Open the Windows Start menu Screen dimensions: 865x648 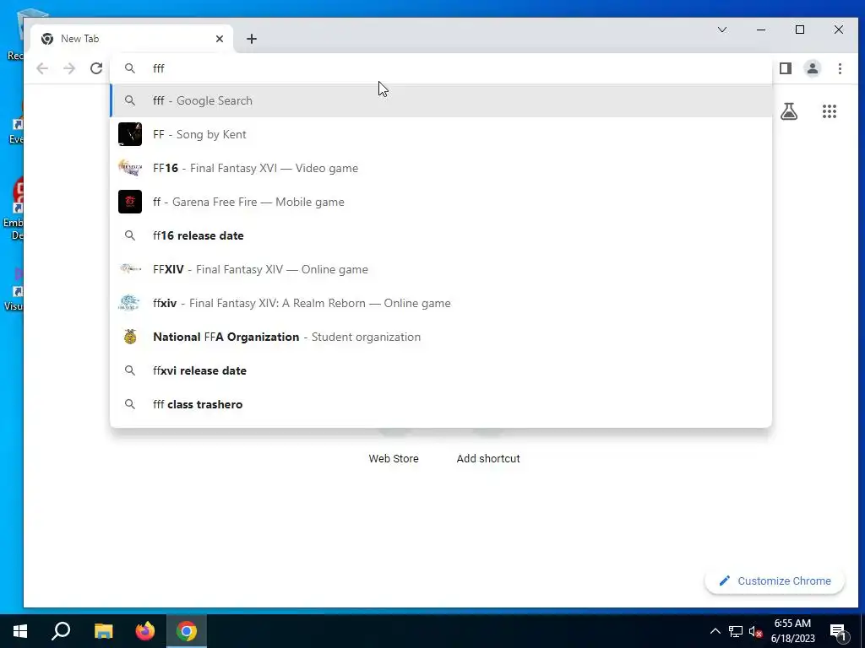(20, 631)
